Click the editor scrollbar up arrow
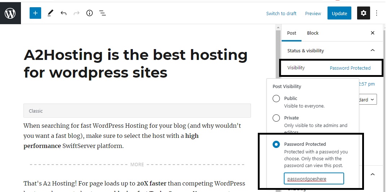Viewport: 386px width, 192px height. coord(278,27)
